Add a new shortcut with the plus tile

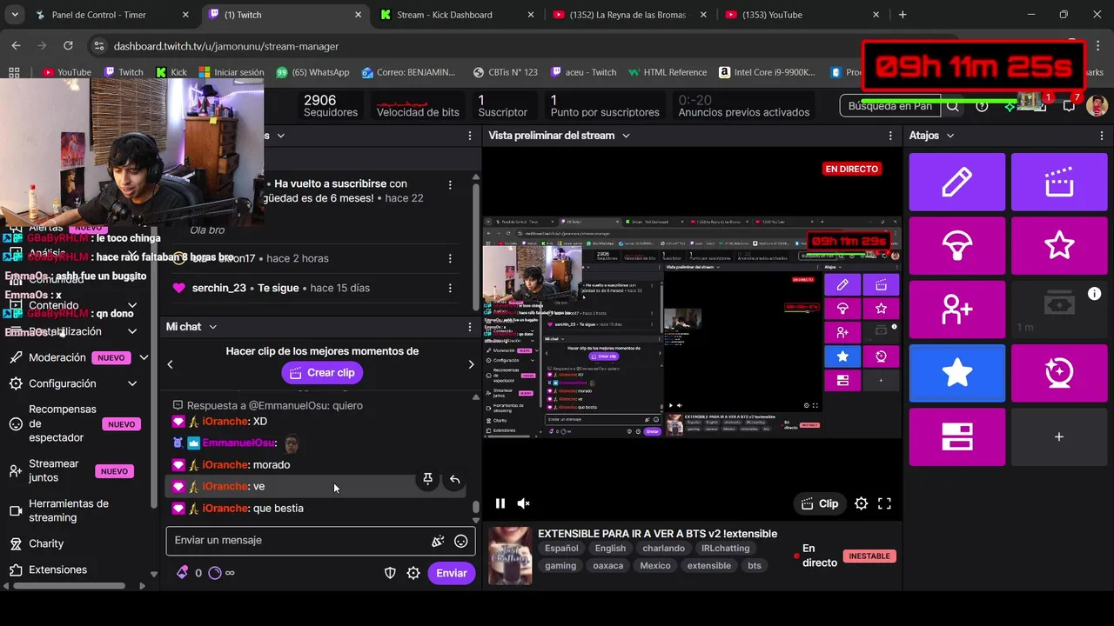pyautogui.click(x=1059, y=436)
